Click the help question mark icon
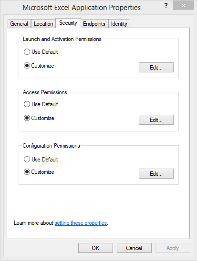The width and height of the screenshot is (197, 261). pos(166,6)
